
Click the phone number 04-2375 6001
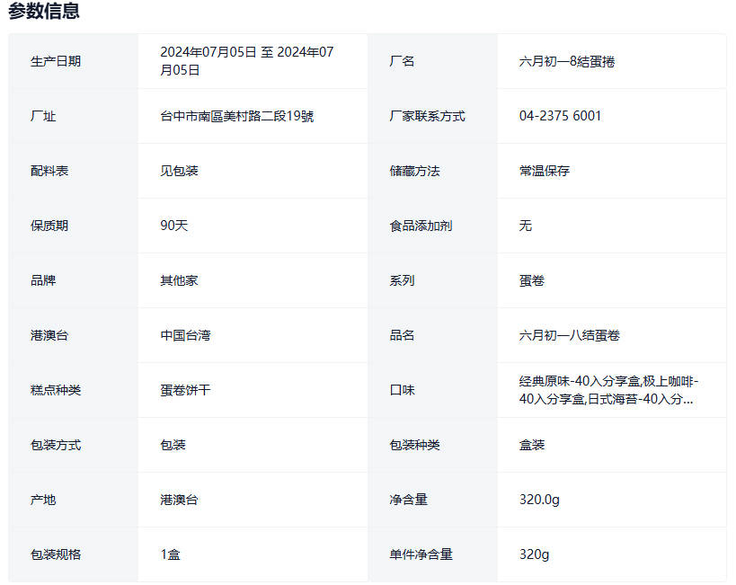(561, 116)
